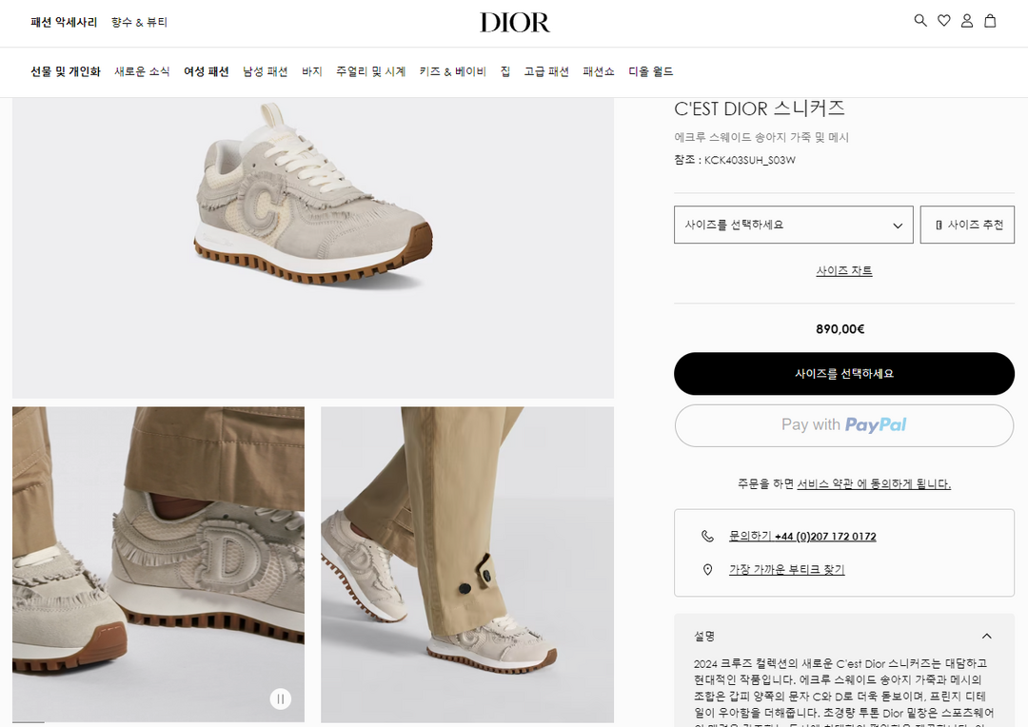
Task: Open the 서비스 약관 link
Action: click(825, 483)
